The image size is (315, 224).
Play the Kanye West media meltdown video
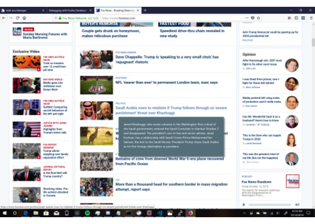click(27, 85)
